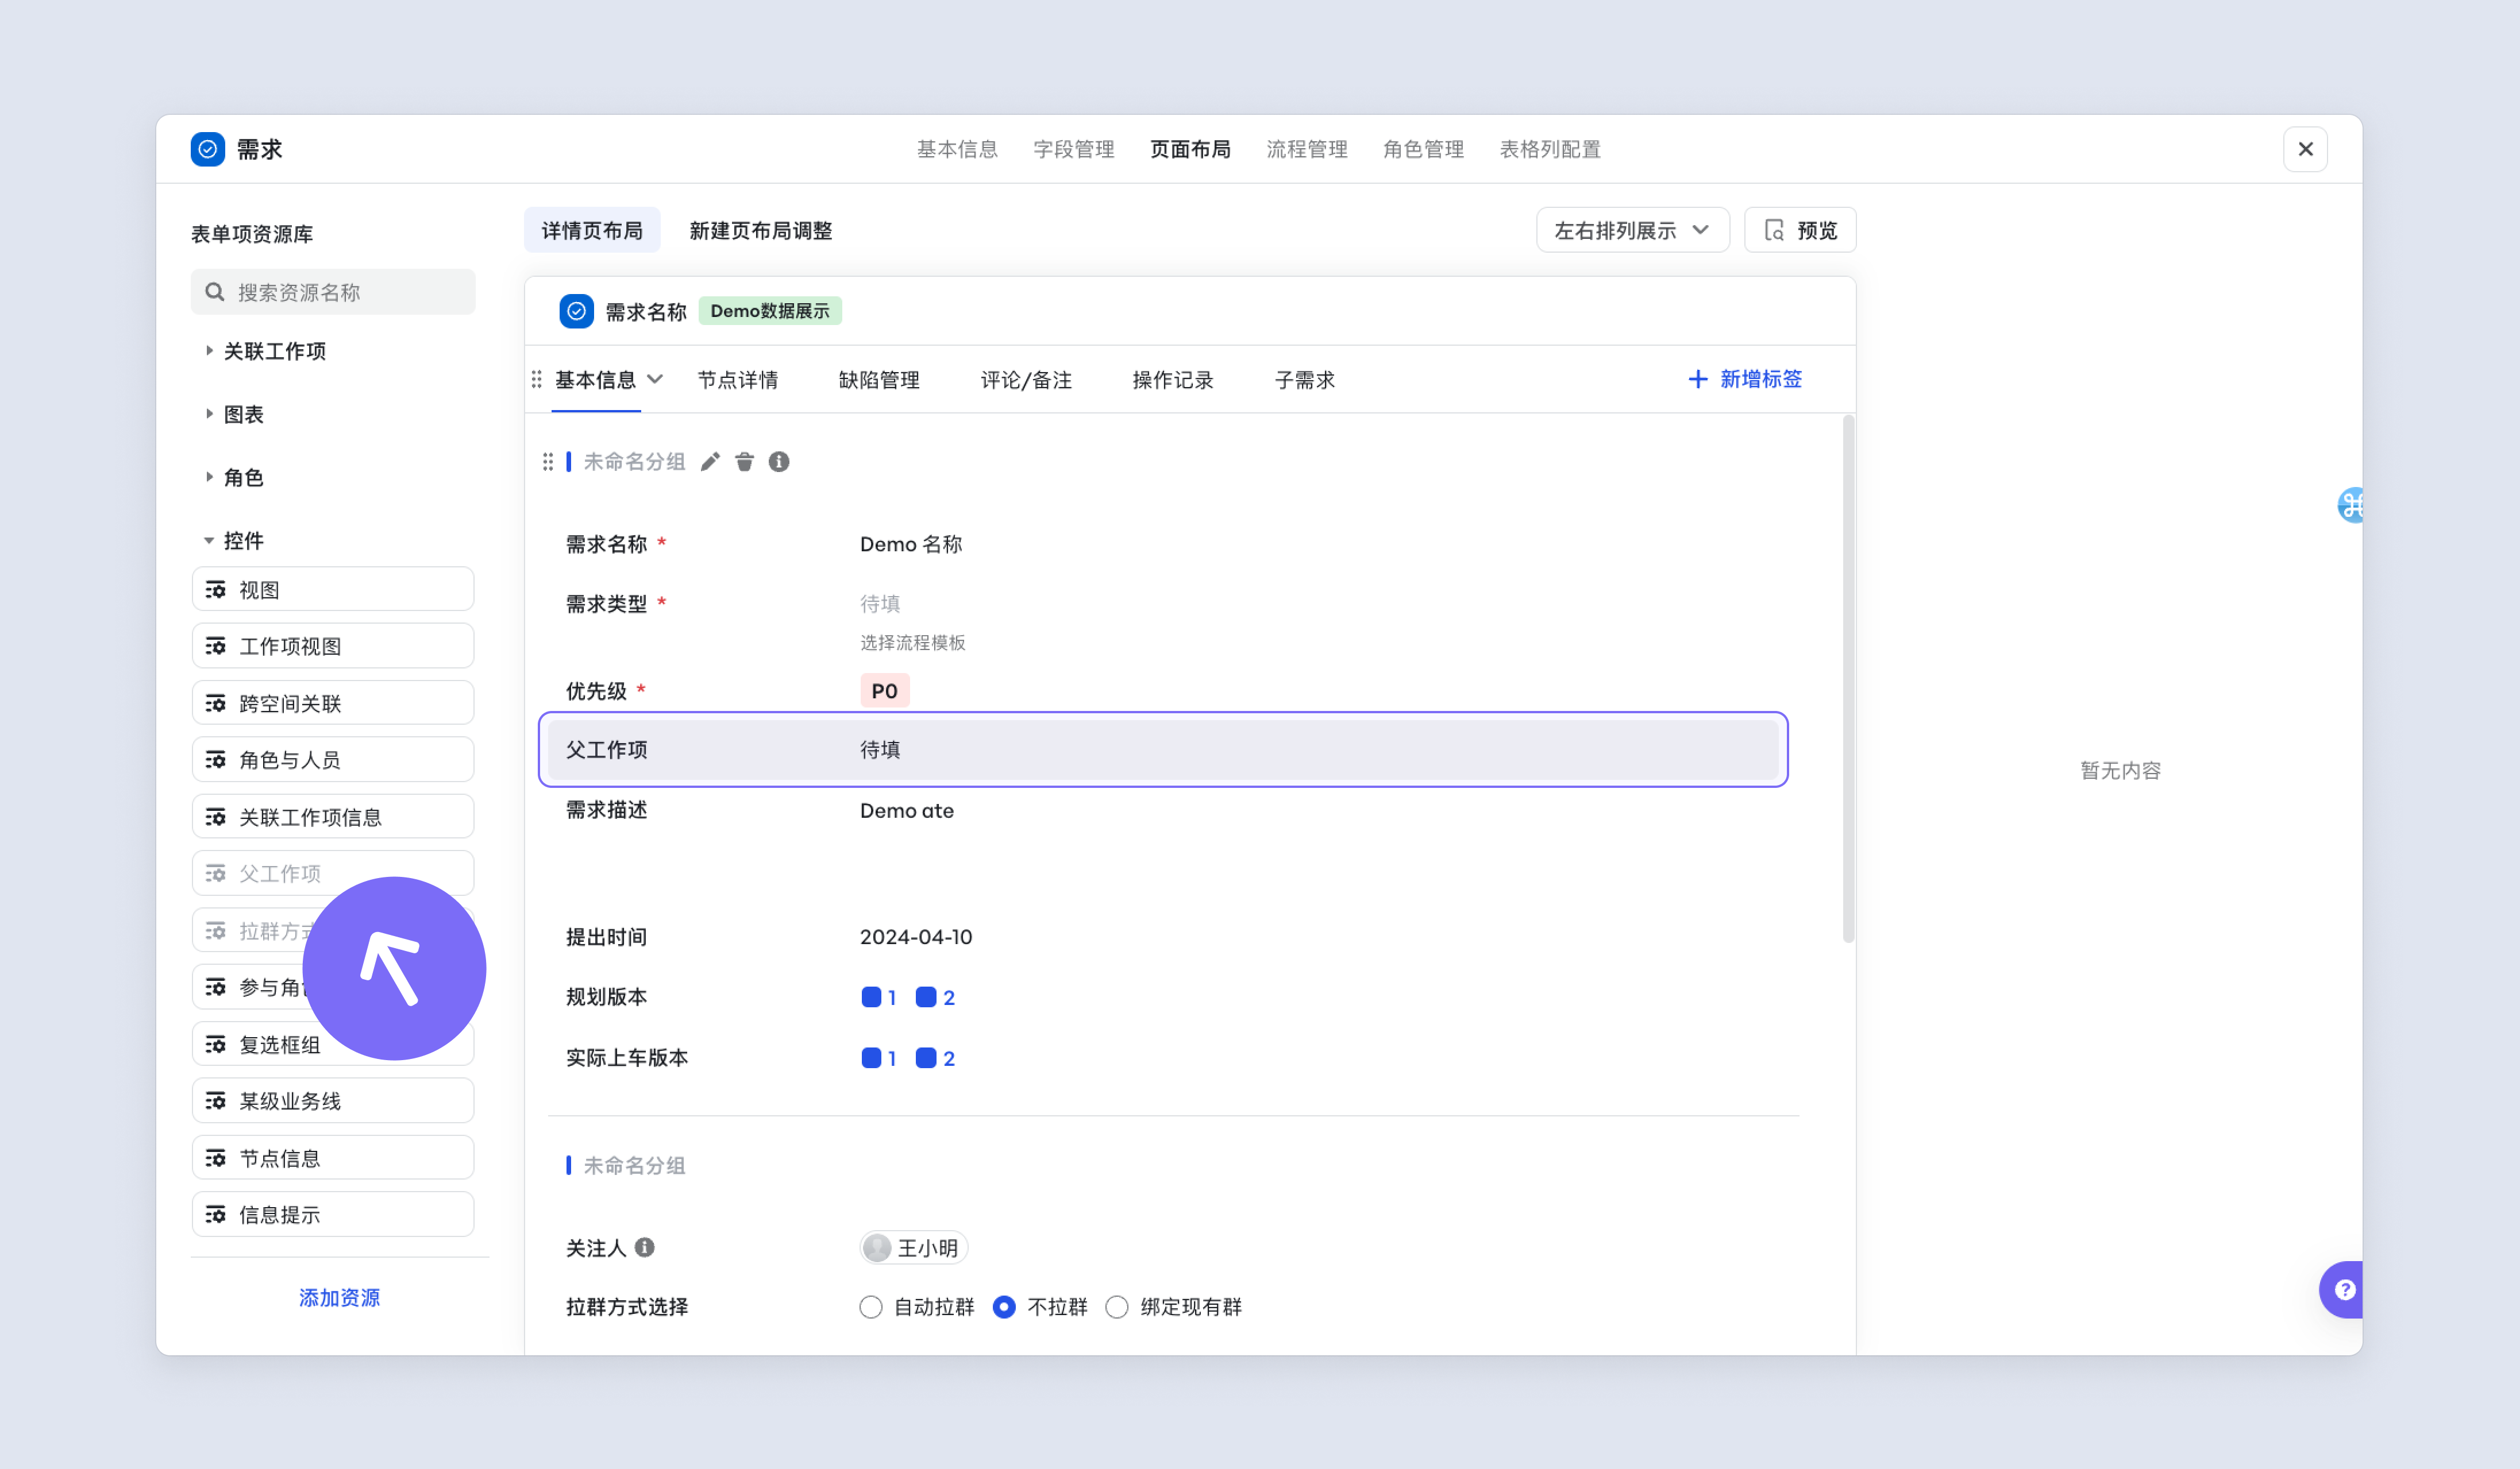Screen dimensions: 2520x1469
Task: Click the info icon next to first 未命名分组
Action: point(779,462)
